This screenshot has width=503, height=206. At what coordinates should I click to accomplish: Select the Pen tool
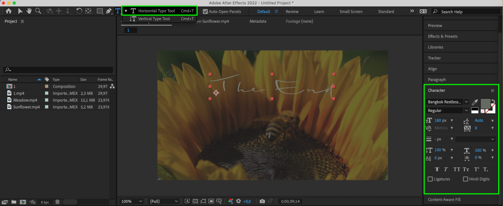(x=109, y=11)
